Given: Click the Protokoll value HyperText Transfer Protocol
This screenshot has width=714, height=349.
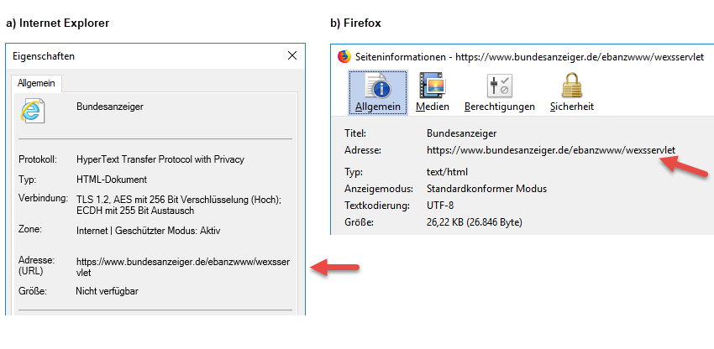Looking at the screenshot, I should tap(160, 159).
